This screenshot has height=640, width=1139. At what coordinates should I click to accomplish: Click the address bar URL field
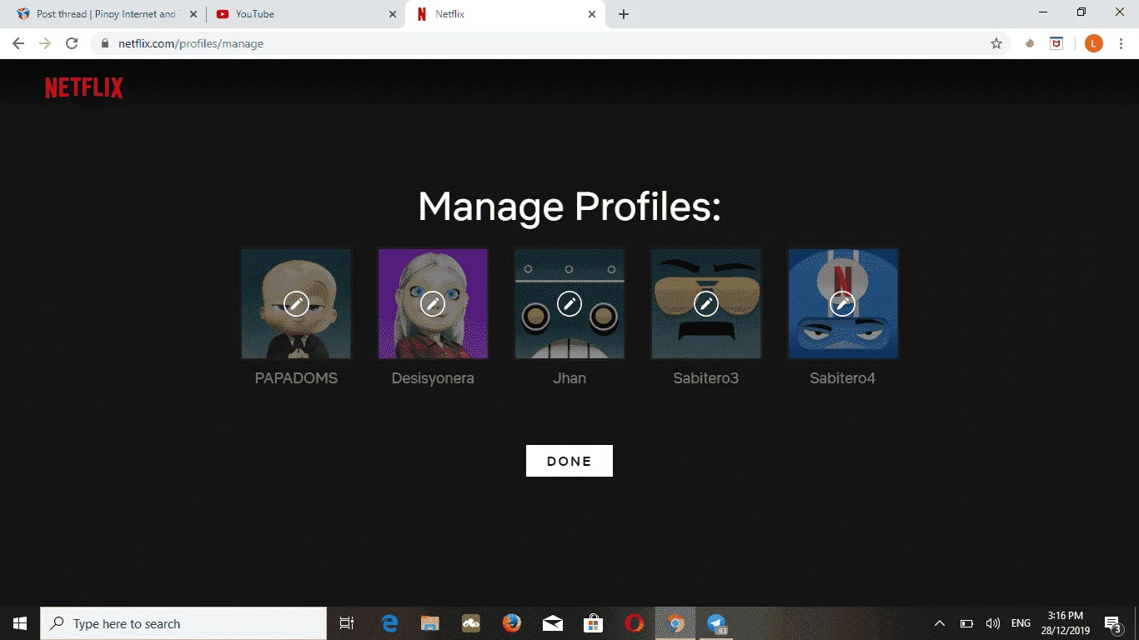coord(550,43)
